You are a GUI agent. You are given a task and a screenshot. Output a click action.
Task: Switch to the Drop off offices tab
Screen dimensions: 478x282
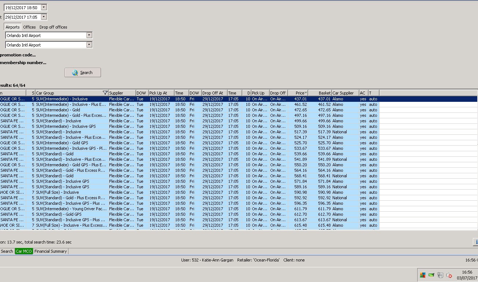[x=53, y=27]
